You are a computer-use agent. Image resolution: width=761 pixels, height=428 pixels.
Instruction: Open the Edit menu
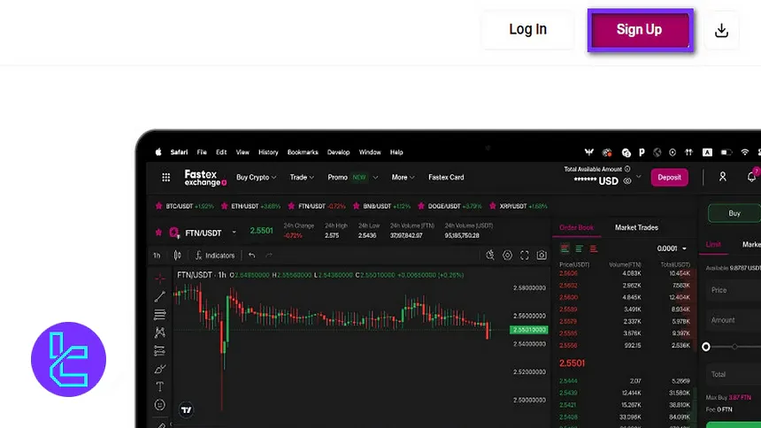click(221, 152)
